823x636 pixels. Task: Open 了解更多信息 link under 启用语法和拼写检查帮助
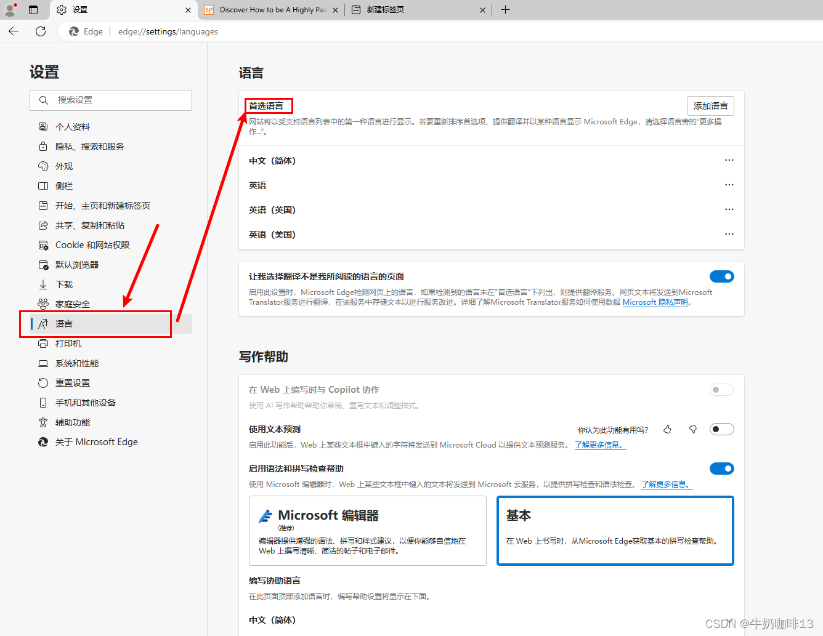coord(667,485)
